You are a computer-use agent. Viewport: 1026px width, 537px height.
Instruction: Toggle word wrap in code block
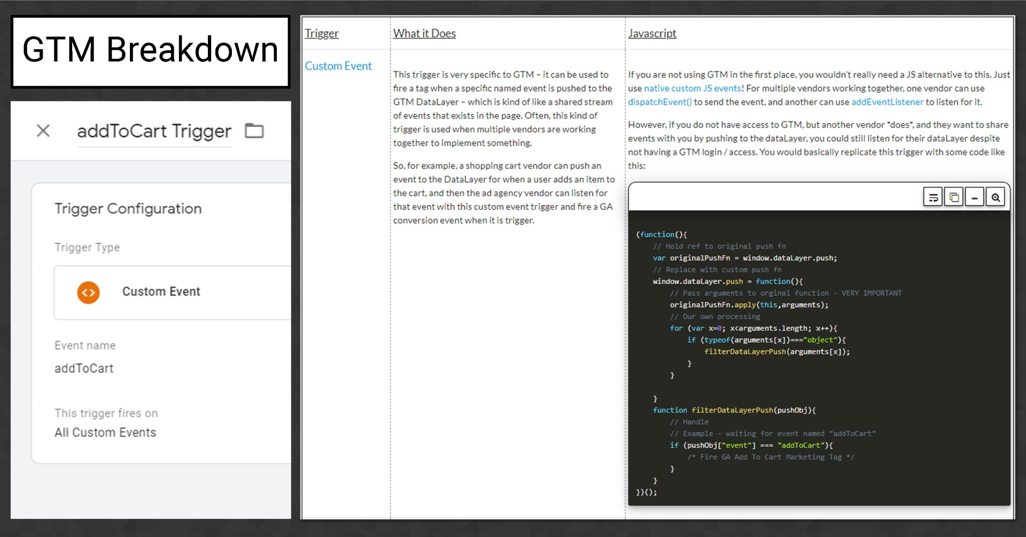[932, 197]
